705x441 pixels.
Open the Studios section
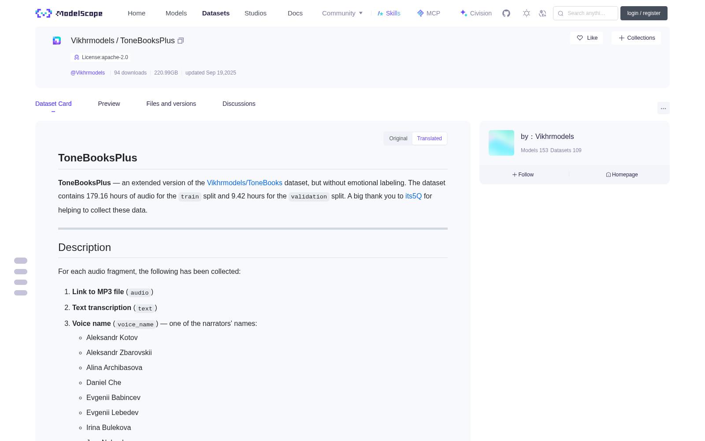point(256,13)
